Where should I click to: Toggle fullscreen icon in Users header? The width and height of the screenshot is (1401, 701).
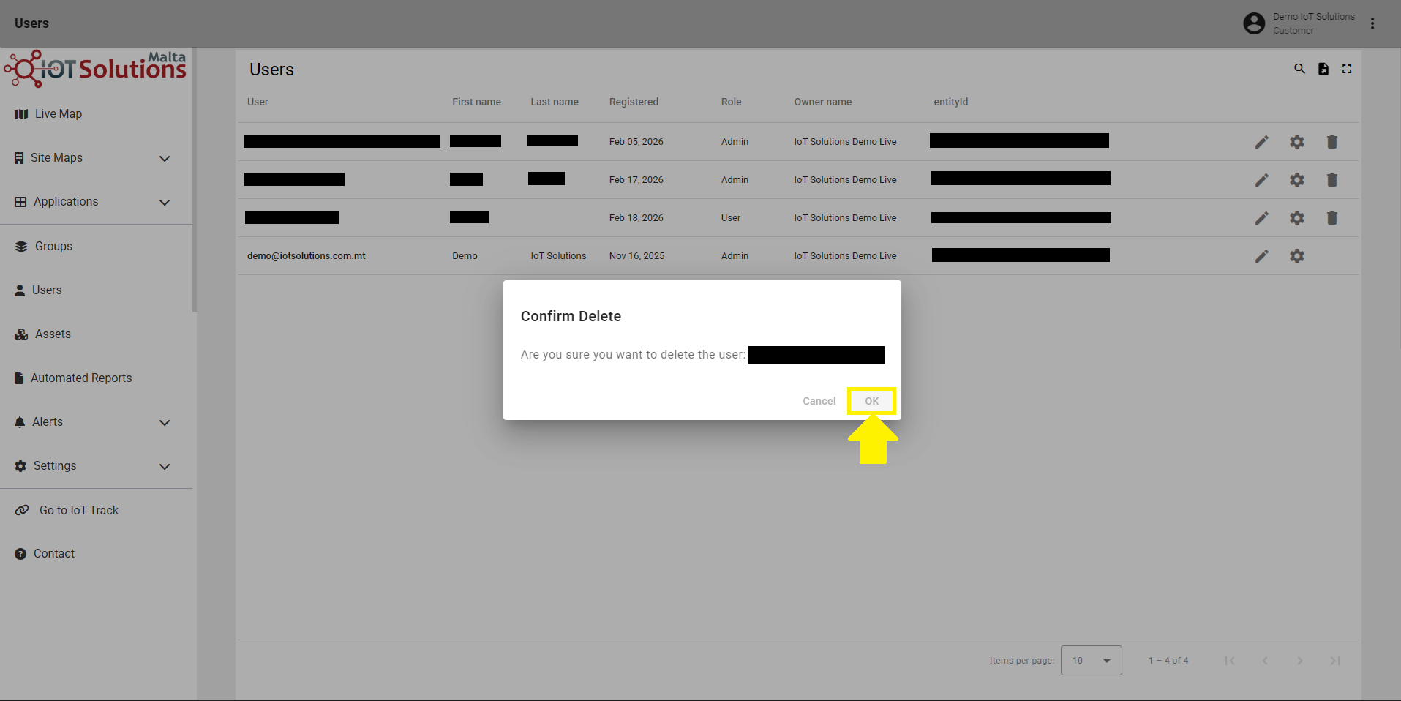pyautogui.click(x=1347, y=69)
